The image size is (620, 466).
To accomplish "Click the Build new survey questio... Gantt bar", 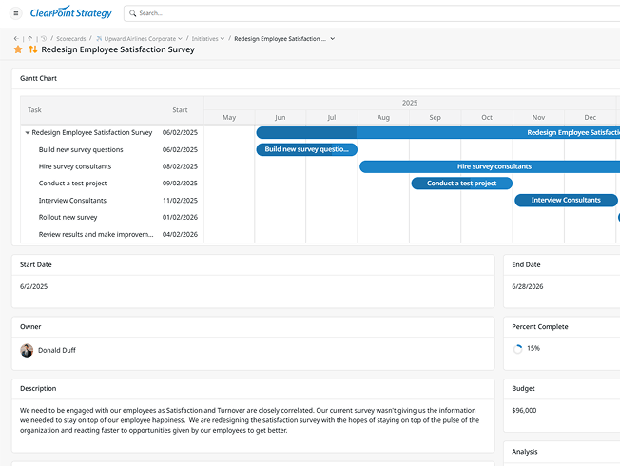I will [x=307, y=149].
